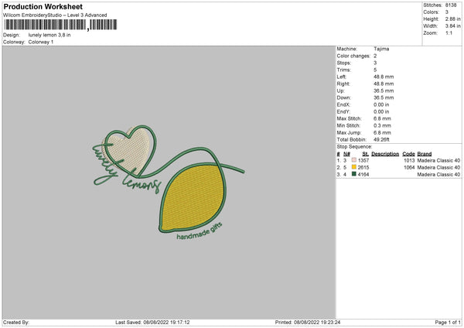Screen dimensions: 464x328
Task: Click the "EndY:" label
Action: (343, 111)
